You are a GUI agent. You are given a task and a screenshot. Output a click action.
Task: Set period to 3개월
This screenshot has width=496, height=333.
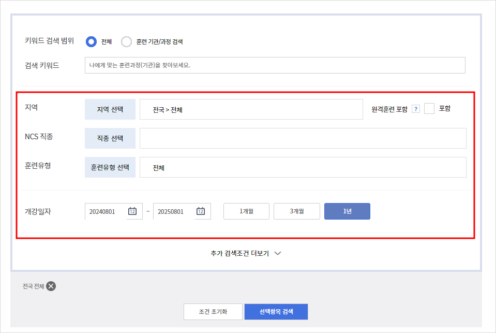[297, 211]
